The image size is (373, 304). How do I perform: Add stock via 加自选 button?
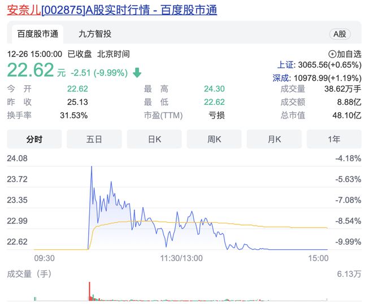(345, 54)
